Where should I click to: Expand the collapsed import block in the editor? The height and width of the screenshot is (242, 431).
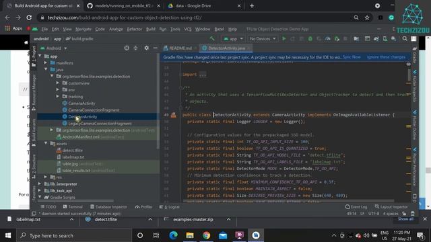203,75
